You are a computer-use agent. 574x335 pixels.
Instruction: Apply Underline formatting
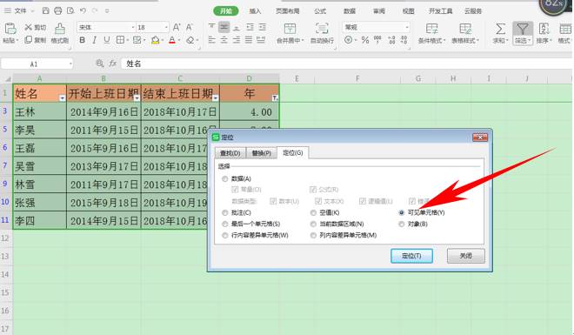click(106, 40)
